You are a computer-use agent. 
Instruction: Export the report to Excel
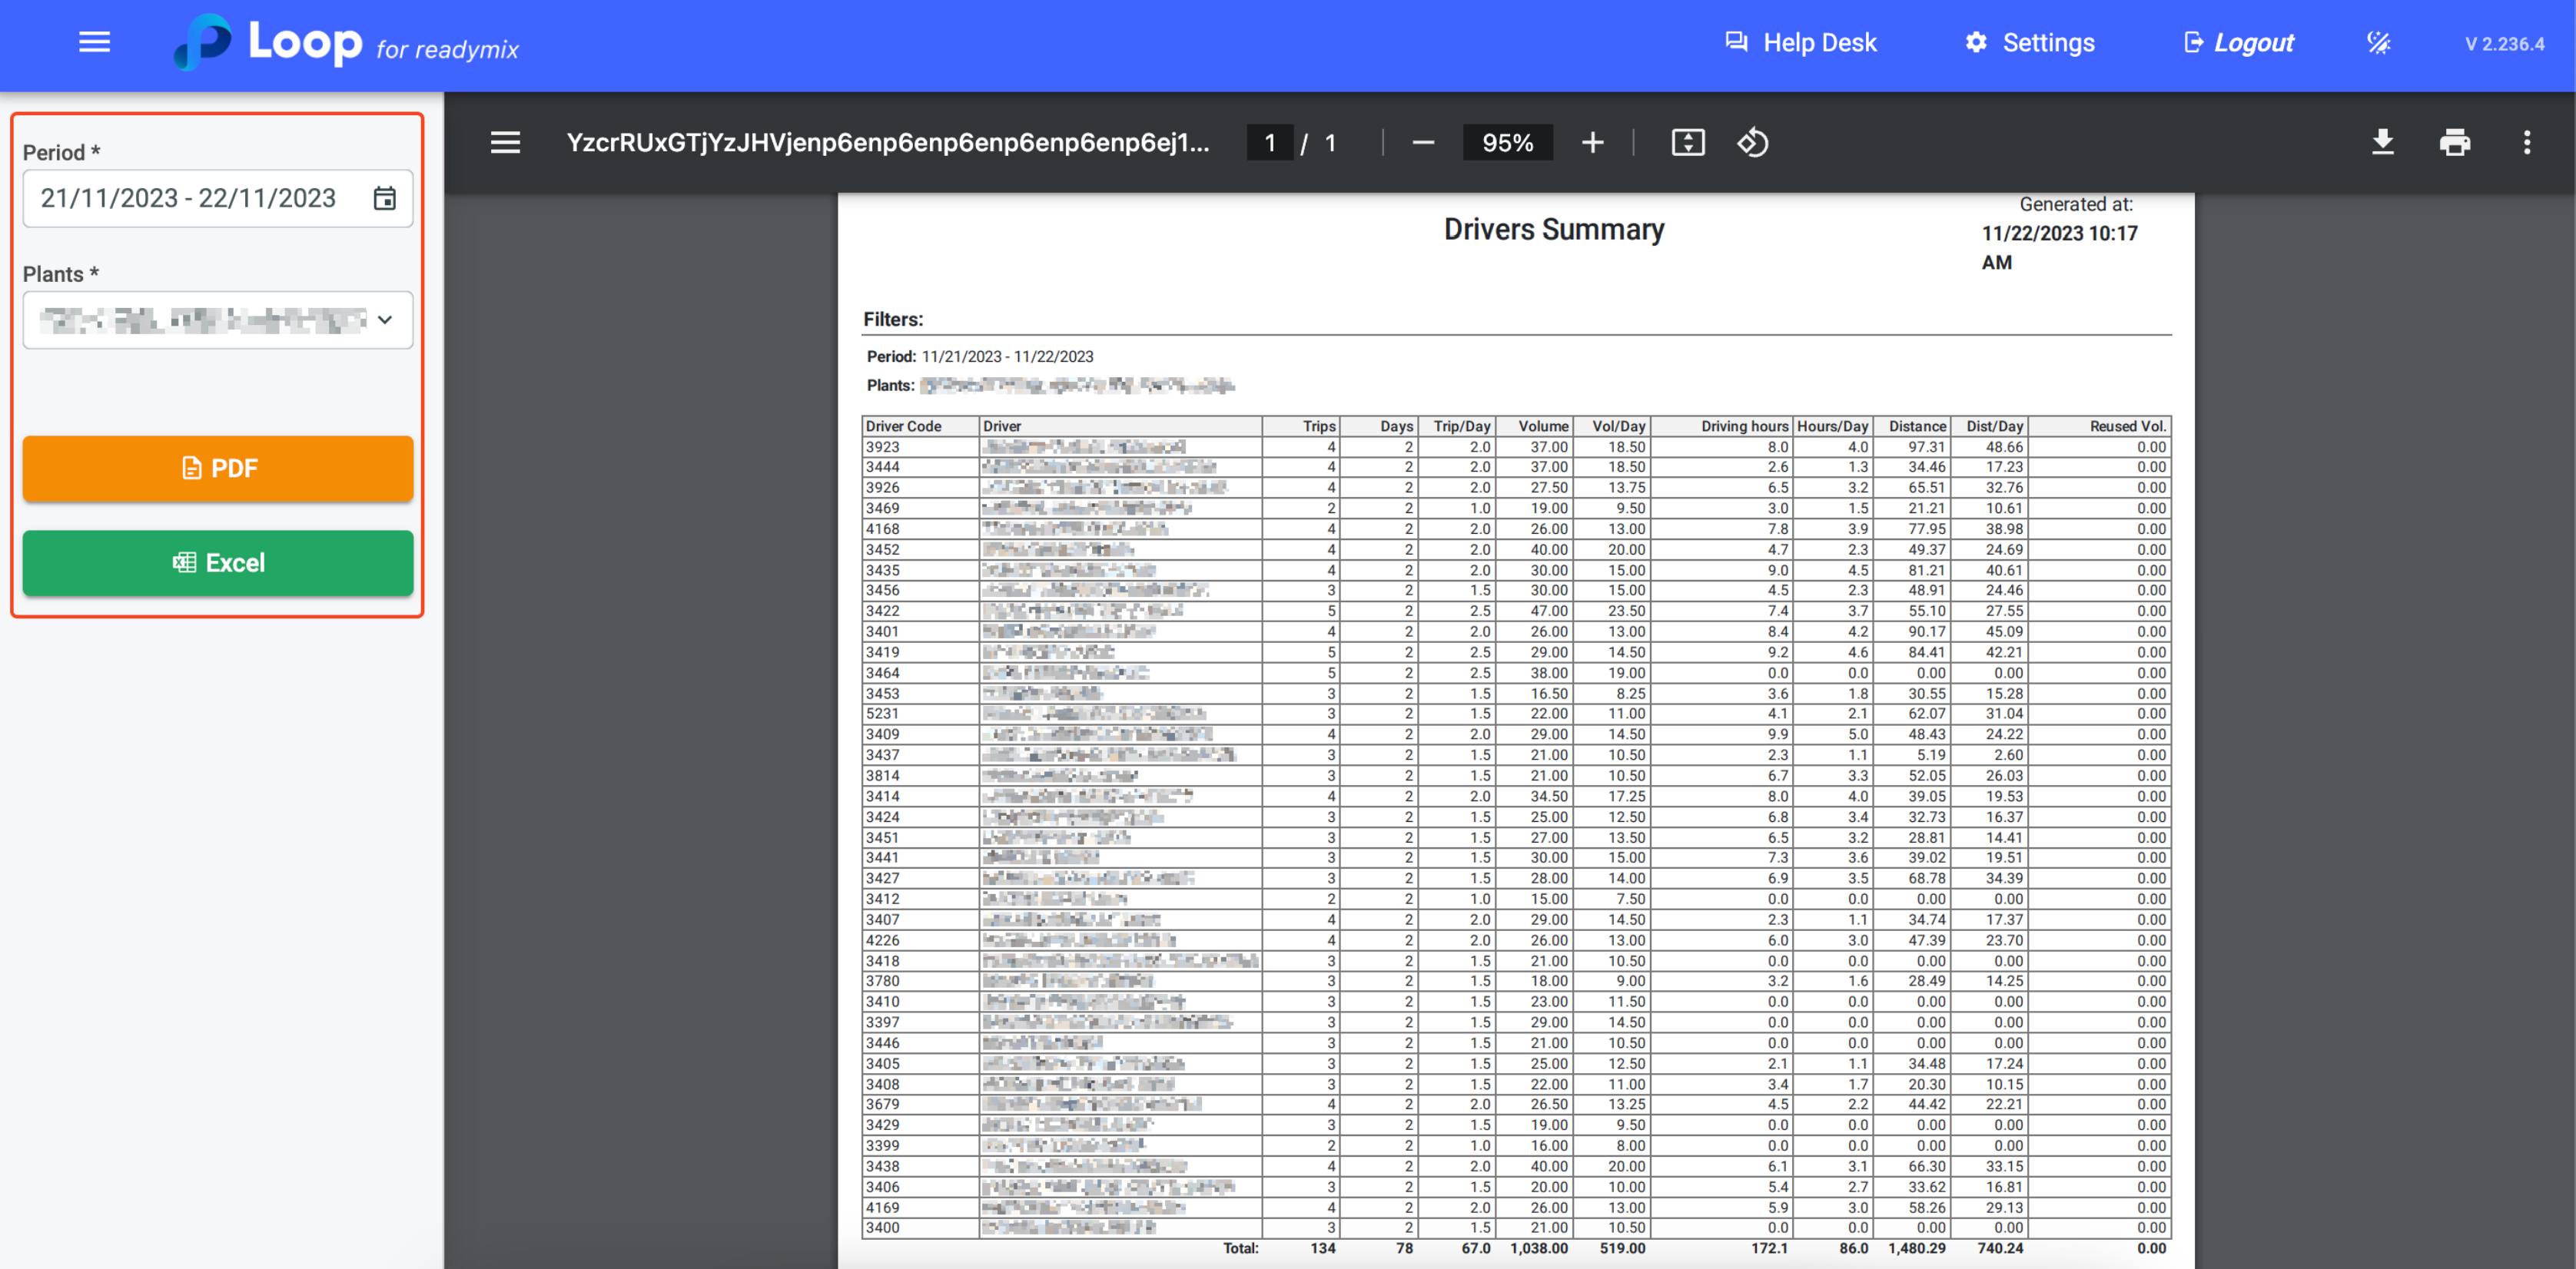click(x=218, y=562)
